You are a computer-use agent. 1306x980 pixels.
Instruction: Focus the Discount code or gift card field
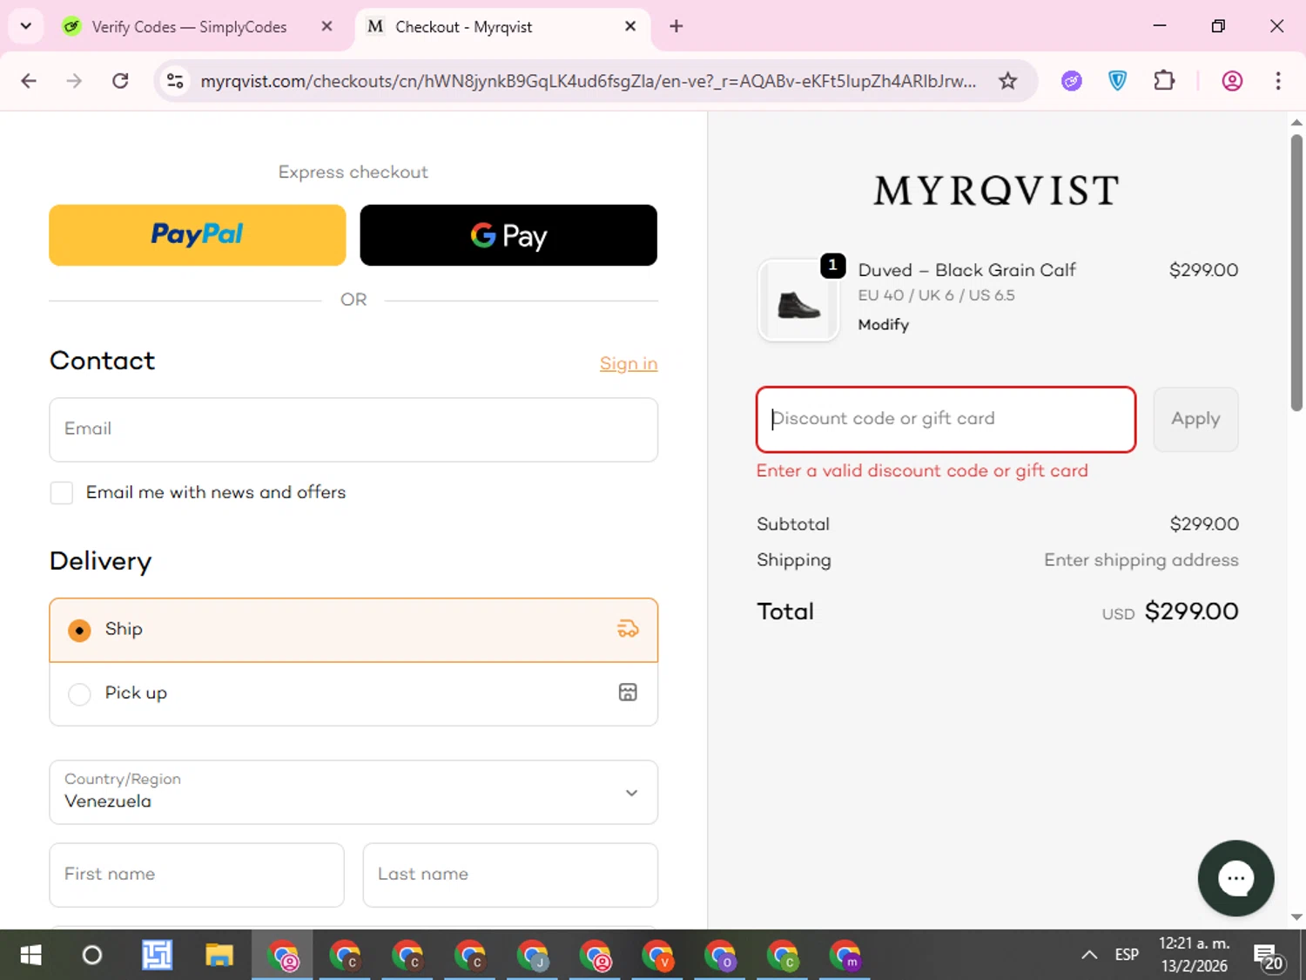point(946,419)
